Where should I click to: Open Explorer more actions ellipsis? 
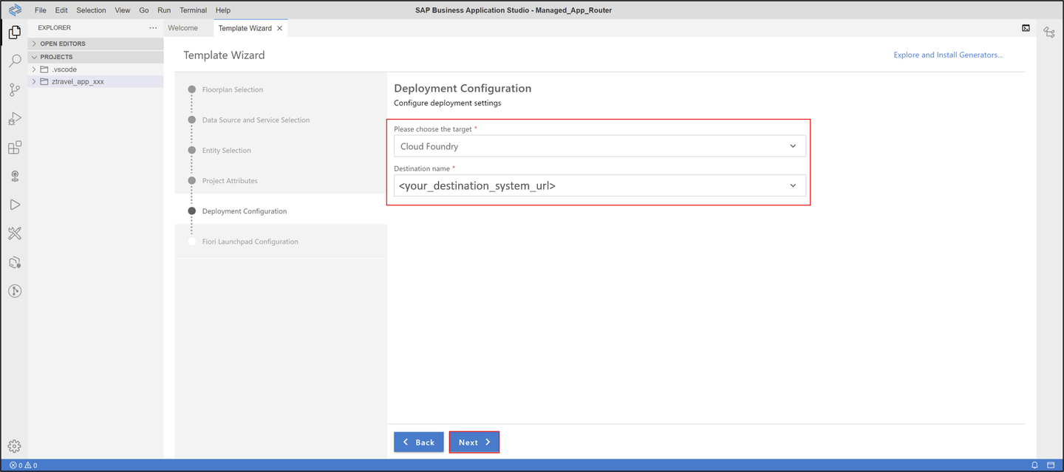(x=153, y=28)
